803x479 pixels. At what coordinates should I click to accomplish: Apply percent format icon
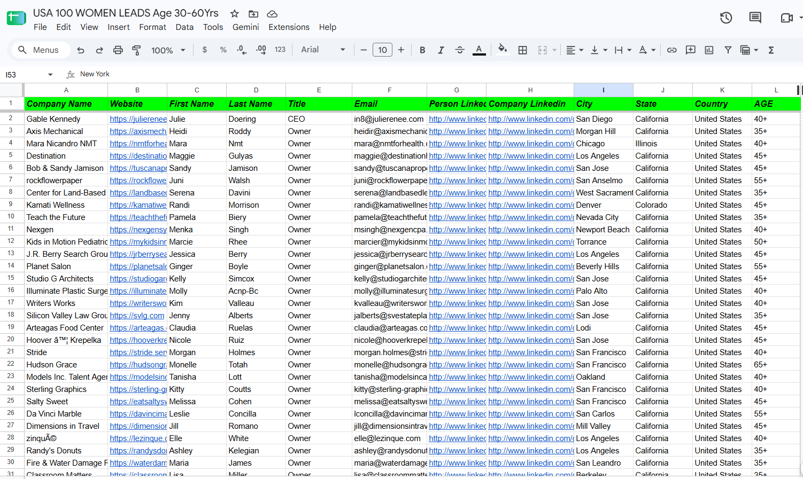tap(223, 50)
